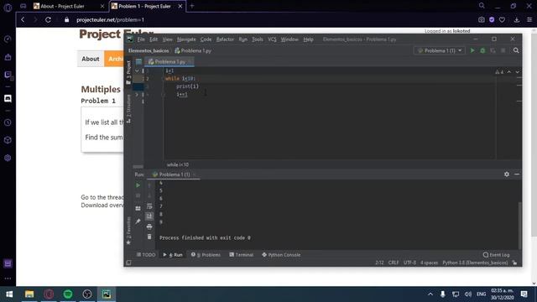Clear Run console with trash icon
The image size is (537, 302).
tap(149, 237)
